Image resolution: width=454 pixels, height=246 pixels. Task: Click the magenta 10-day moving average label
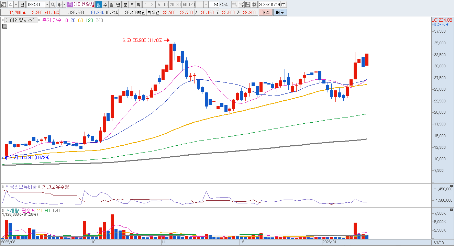pos(65,20)
